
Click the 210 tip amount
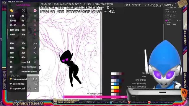point(35,79)
